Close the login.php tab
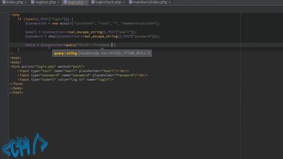The image size is (283, 159). (86, 2)
